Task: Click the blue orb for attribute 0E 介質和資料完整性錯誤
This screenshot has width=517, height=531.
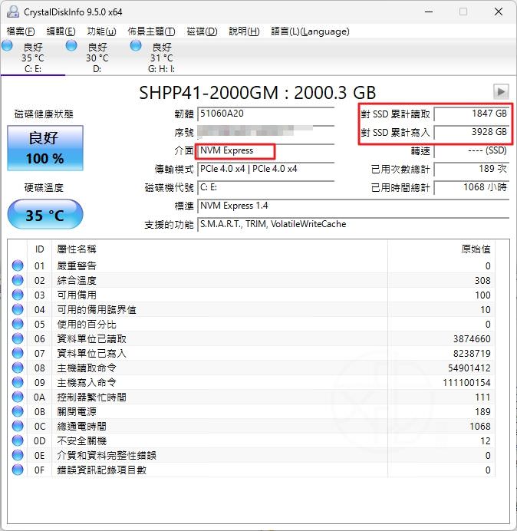Action: click(x=18, y=455)
